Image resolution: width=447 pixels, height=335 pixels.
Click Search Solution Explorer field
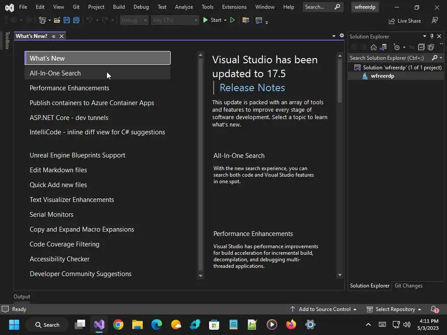pyautogui.click(x=389, y=58)
